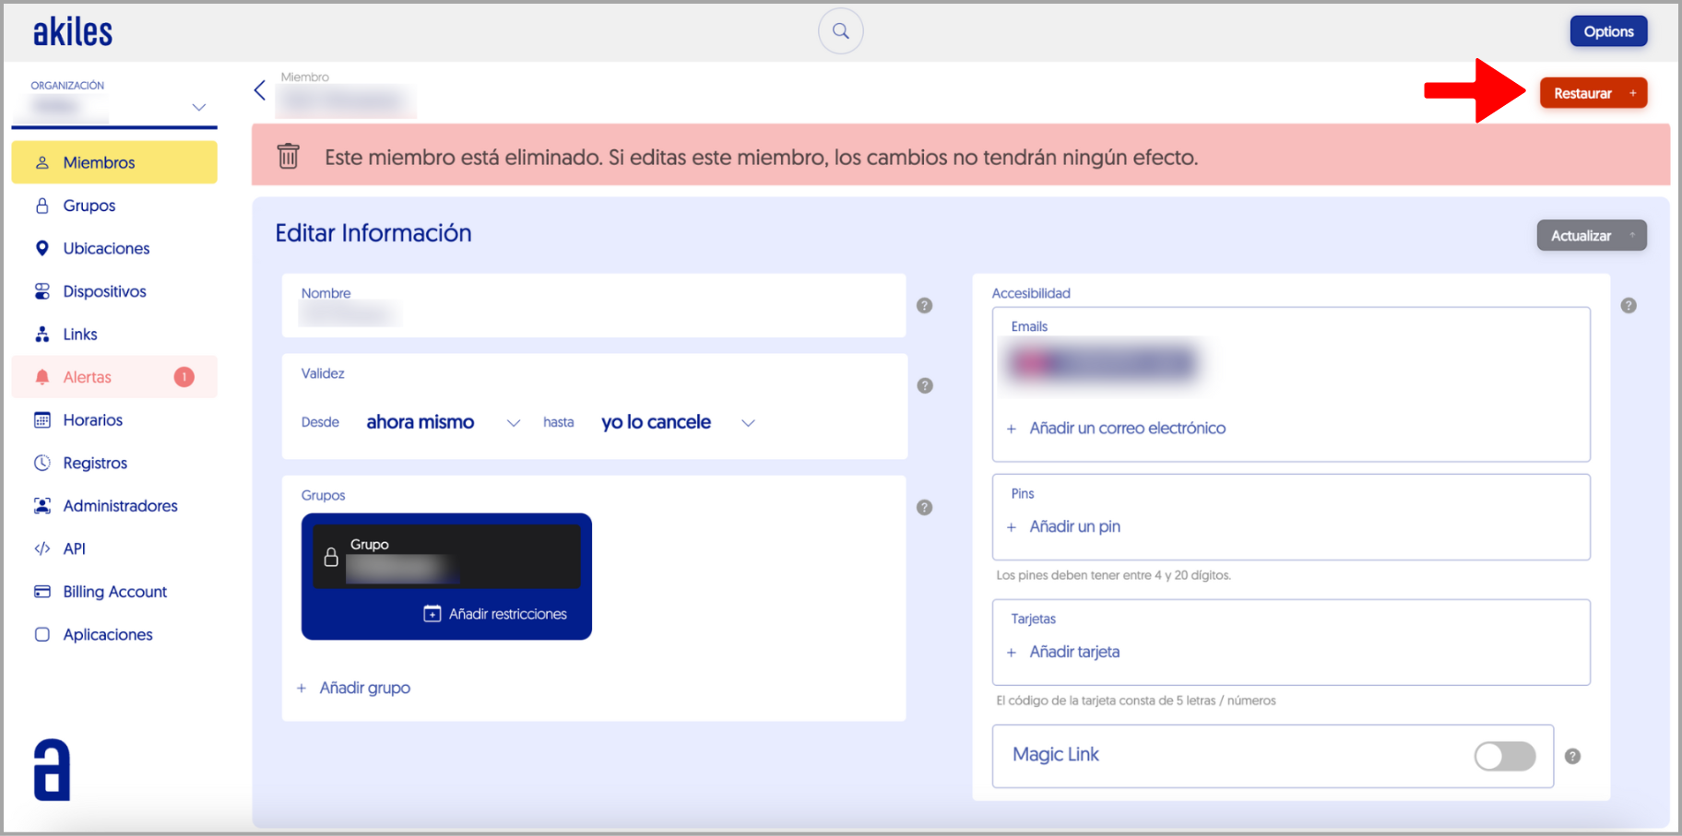
Task: Click the trash icon in the deleted banner
Action: click(289, 157)
